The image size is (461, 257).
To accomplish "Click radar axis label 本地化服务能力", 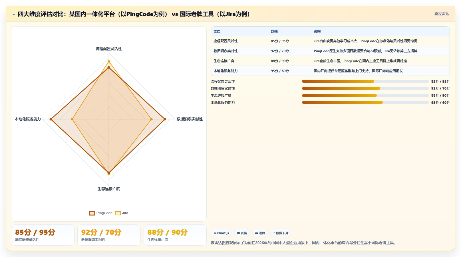I will [x=28, y=119].
